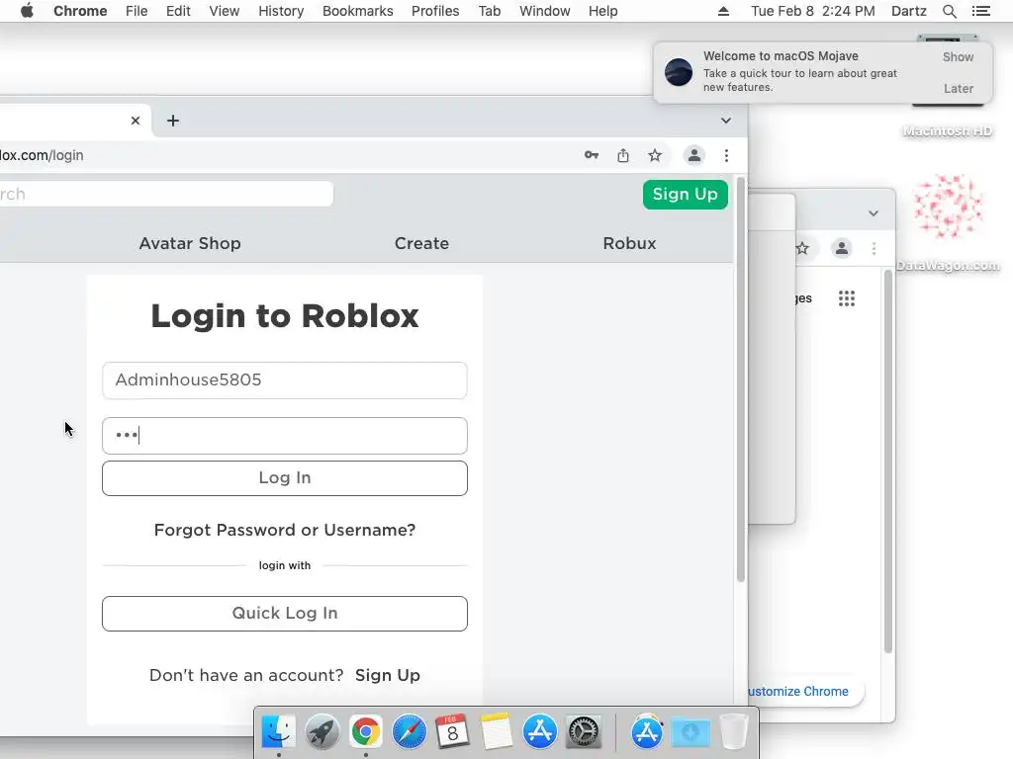
Task: Click Show on the macOS Mojave notification
Action: coord(958,56)
